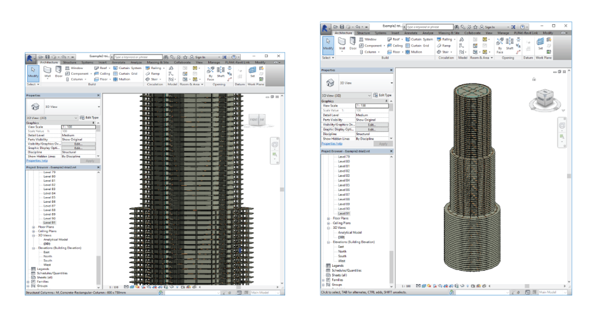Viewport: 597px width, 317px height.
Task: Open Annotate tab in left Revit window
Action: tap(118, 62)
